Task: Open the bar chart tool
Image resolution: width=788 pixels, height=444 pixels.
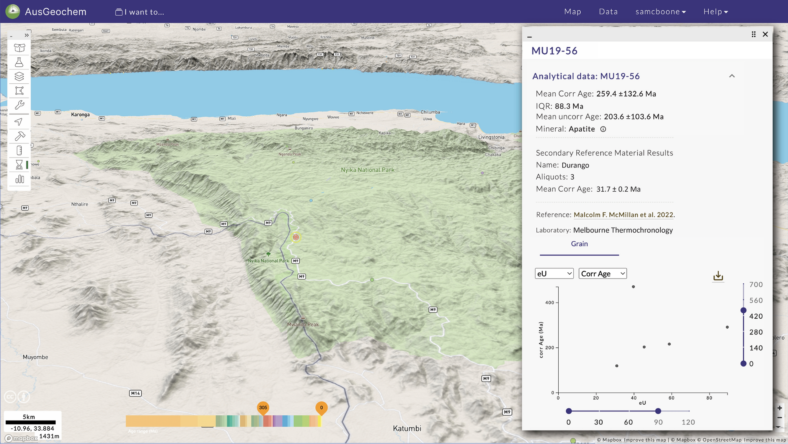Action: [x=19, y=180]
